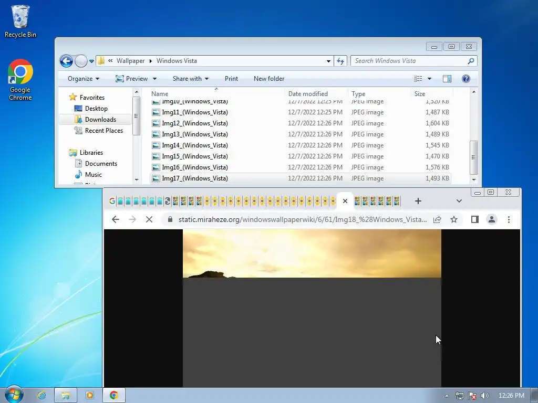The width and height of the screenshot is (538, 403).
Task: Click the file list scrollbar thumb
Action: [x=473, y=157]
